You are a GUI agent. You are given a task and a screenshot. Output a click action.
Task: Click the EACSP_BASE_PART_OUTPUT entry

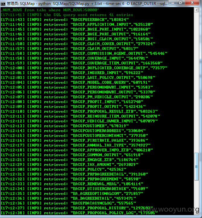coord(75,34)
